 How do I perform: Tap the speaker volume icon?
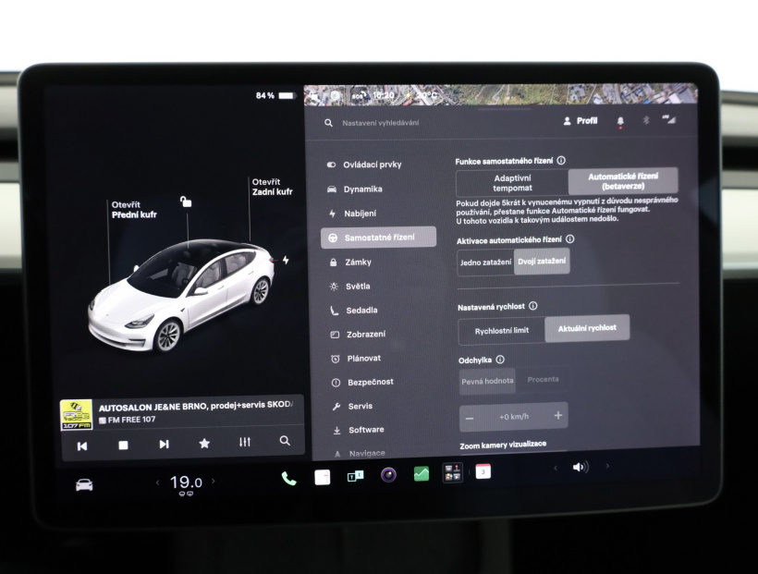(581, 467)
